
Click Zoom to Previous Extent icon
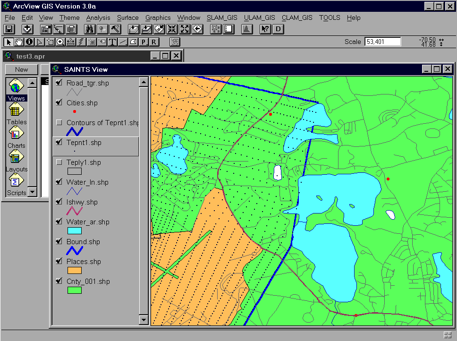[198, 29]
